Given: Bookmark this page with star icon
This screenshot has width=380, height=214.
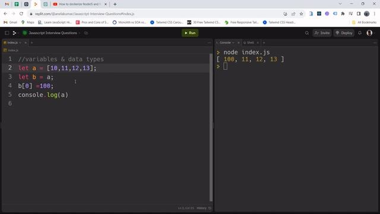Looking at the screenshot, I should coord(301,14).
